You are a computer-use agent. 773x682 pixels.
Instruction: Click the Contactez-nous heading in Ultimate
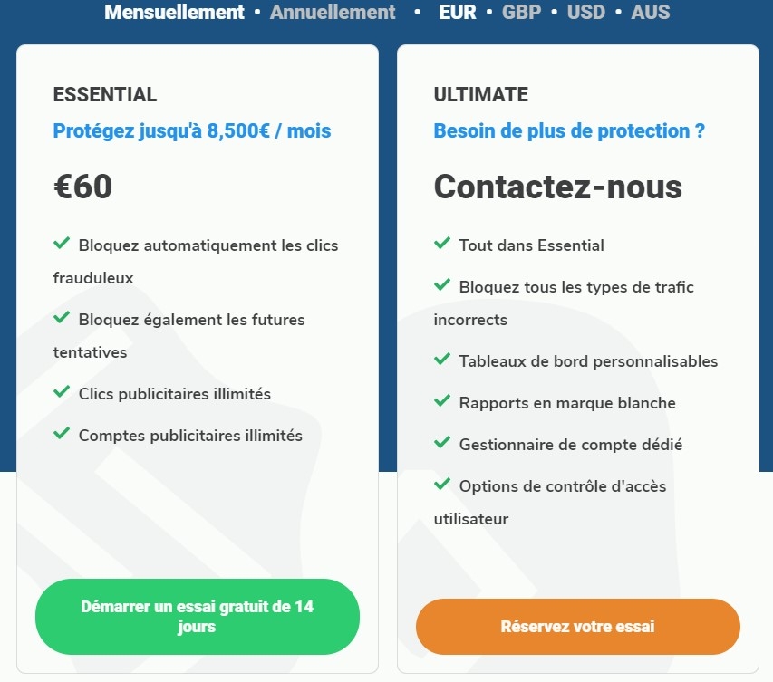click(557, 187)
